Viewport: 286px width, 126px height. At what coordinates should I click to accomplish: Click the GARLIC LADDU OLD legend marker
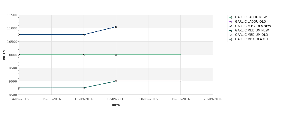231,22
